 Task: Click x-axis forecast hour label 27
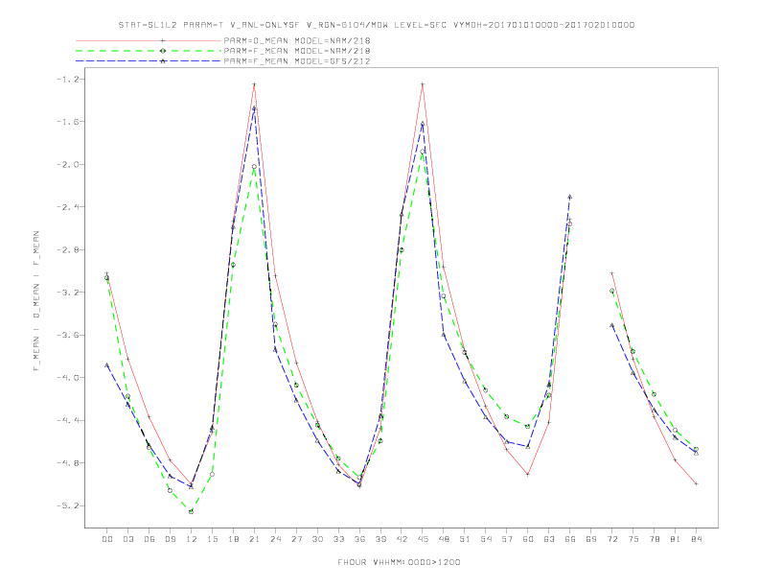[296, 539]
